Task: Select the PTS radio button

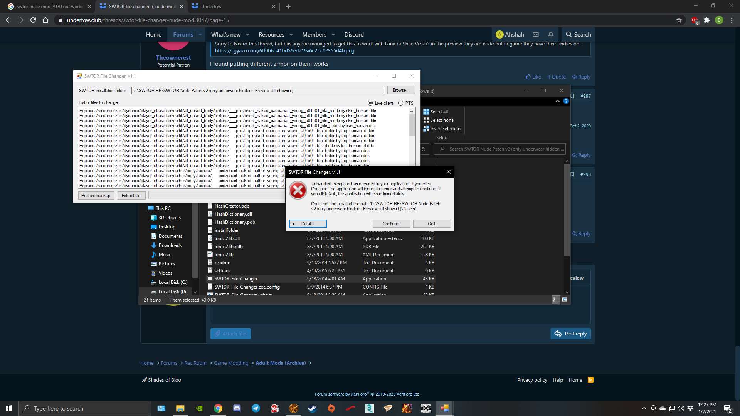Action: coord(401,103)
